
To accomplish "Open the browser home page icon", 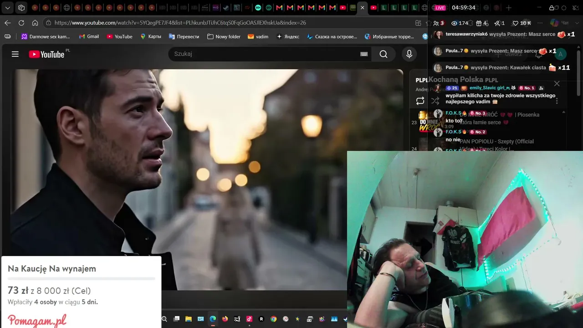I will [35, 23].
